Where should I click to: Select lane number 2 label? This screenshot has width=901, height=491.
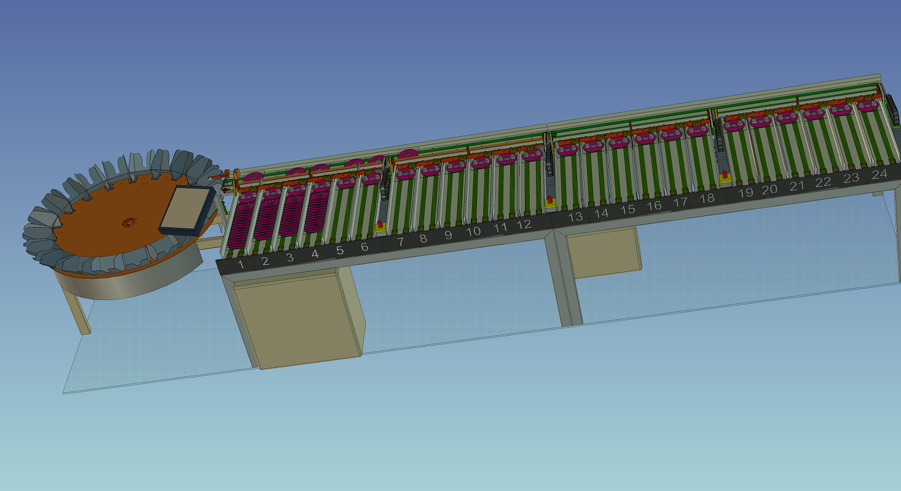(266, 261)
